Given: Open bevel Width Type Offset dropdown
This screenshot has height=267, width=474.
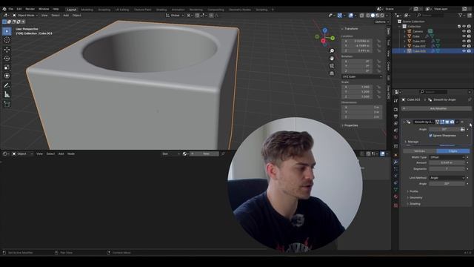Looking at the screenshot, I should (x=447, y=157).
